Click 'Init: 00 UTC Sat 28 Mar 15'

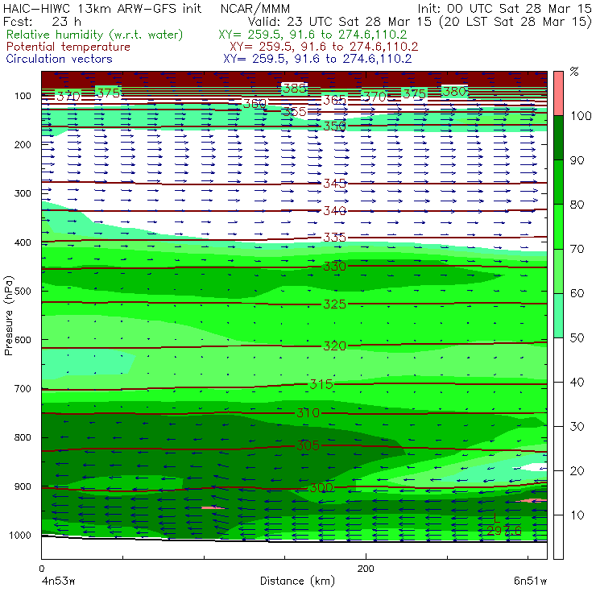click(504, 8)
